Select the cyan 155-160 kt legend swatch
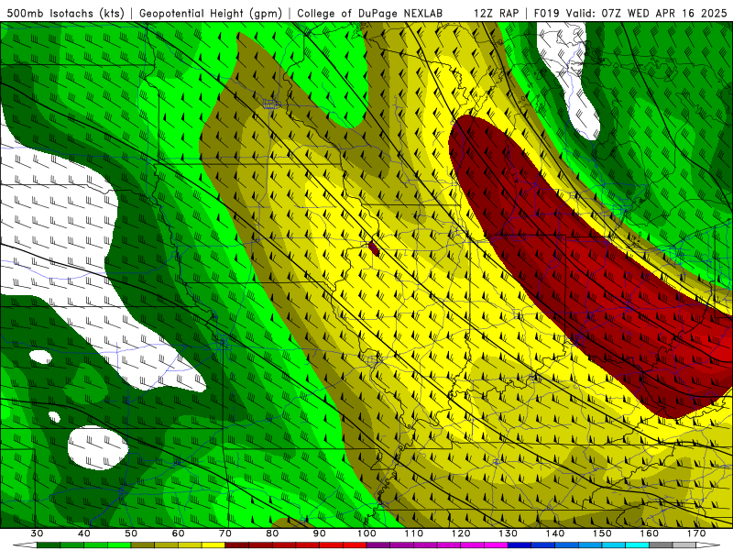The image size is (733, 550). point(637,544)
